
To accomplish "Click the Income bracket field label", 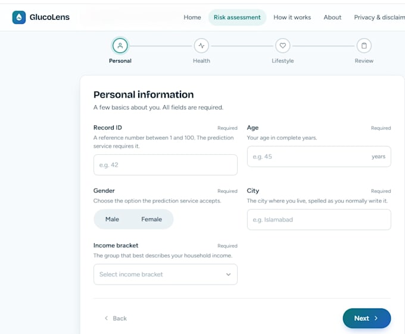I will pos(116,245).
